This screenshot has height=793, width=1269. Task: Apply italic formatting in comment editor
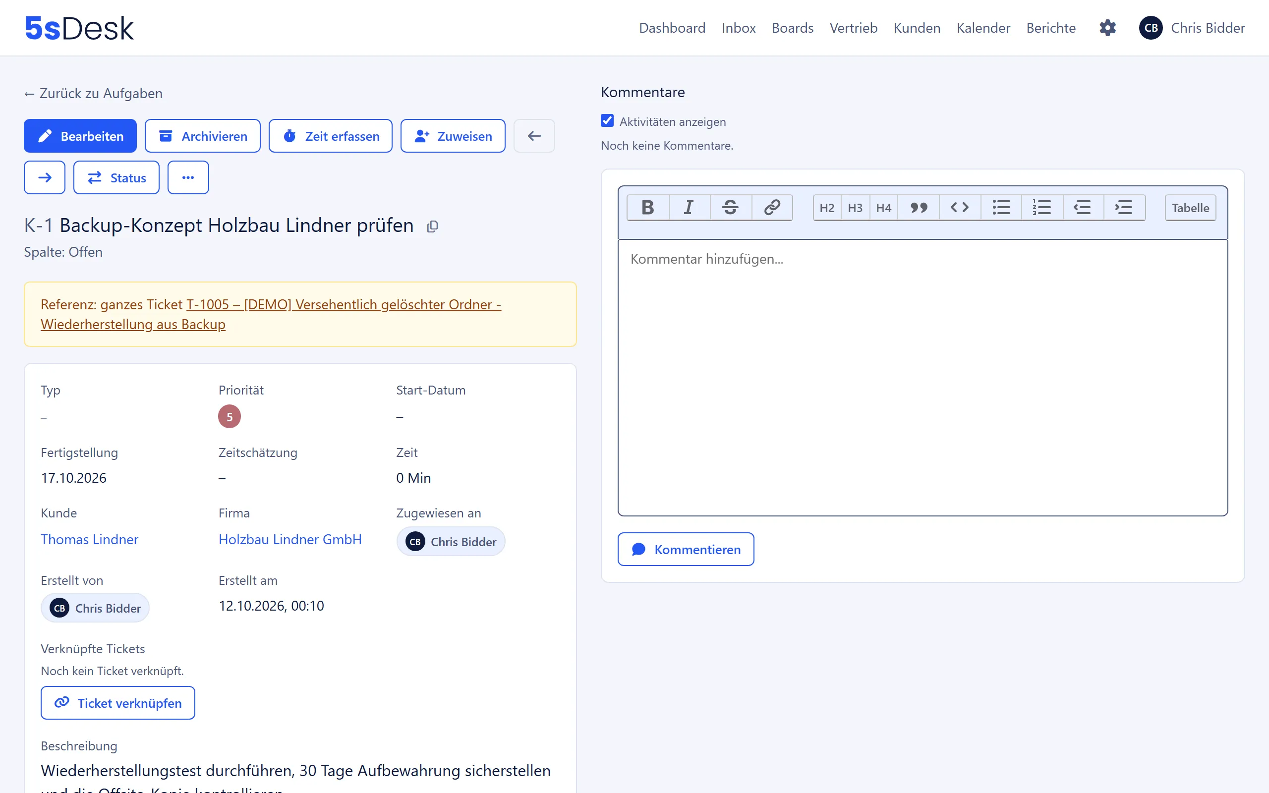click(x=689, y=208)
